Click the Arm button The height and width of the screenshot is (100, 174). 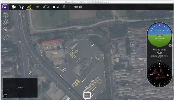coord(87,95)
